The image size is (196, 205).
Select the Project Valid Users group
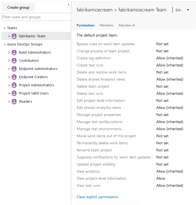click(x=34, y=93)
